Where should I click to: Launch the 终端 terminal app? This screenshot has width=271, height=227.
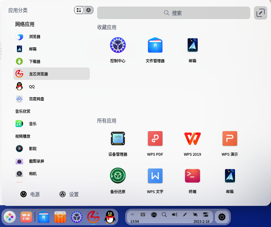192,181
